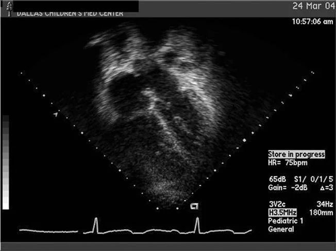The width and height of the screenshot is (336, 251).
Task: Click the "HR= 75bpm" heart rate readout
Action: 288,163
